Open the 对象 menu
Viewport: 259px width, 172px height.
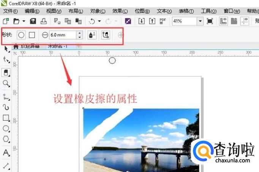(x=98, y=11)
